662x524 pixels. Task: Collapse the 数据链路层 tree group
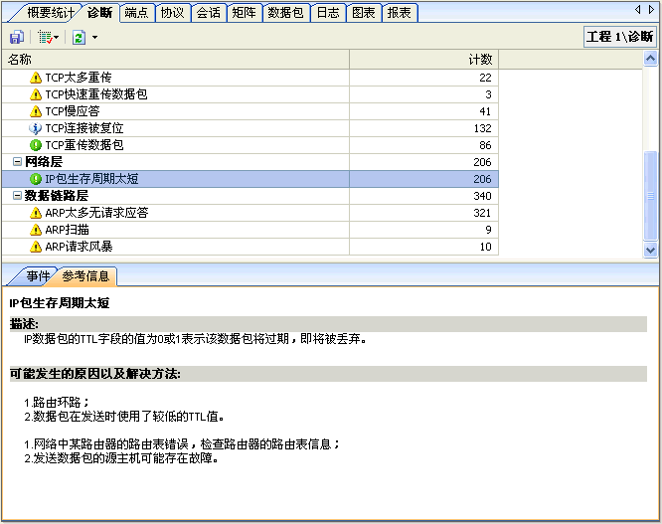[x=17, y=196]
